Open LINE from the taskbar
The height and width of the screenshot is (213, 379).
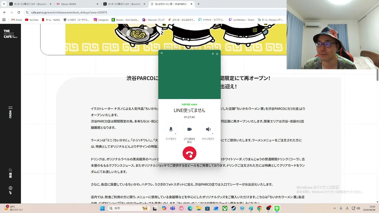pyautogui.click(x=277, y=208)
